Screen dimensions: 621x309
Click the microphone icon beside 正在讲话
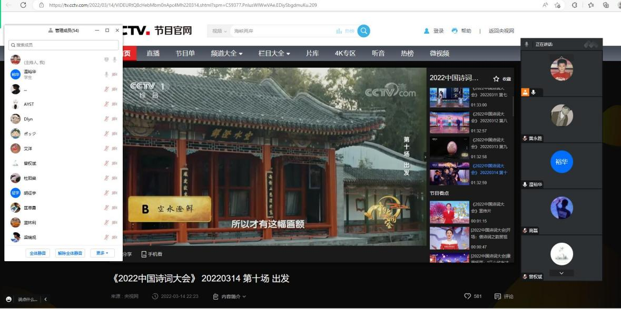pyautogui.click(x=527, y=44)
